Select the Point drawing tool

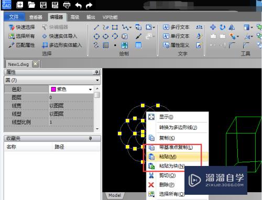tap(115, 45)
